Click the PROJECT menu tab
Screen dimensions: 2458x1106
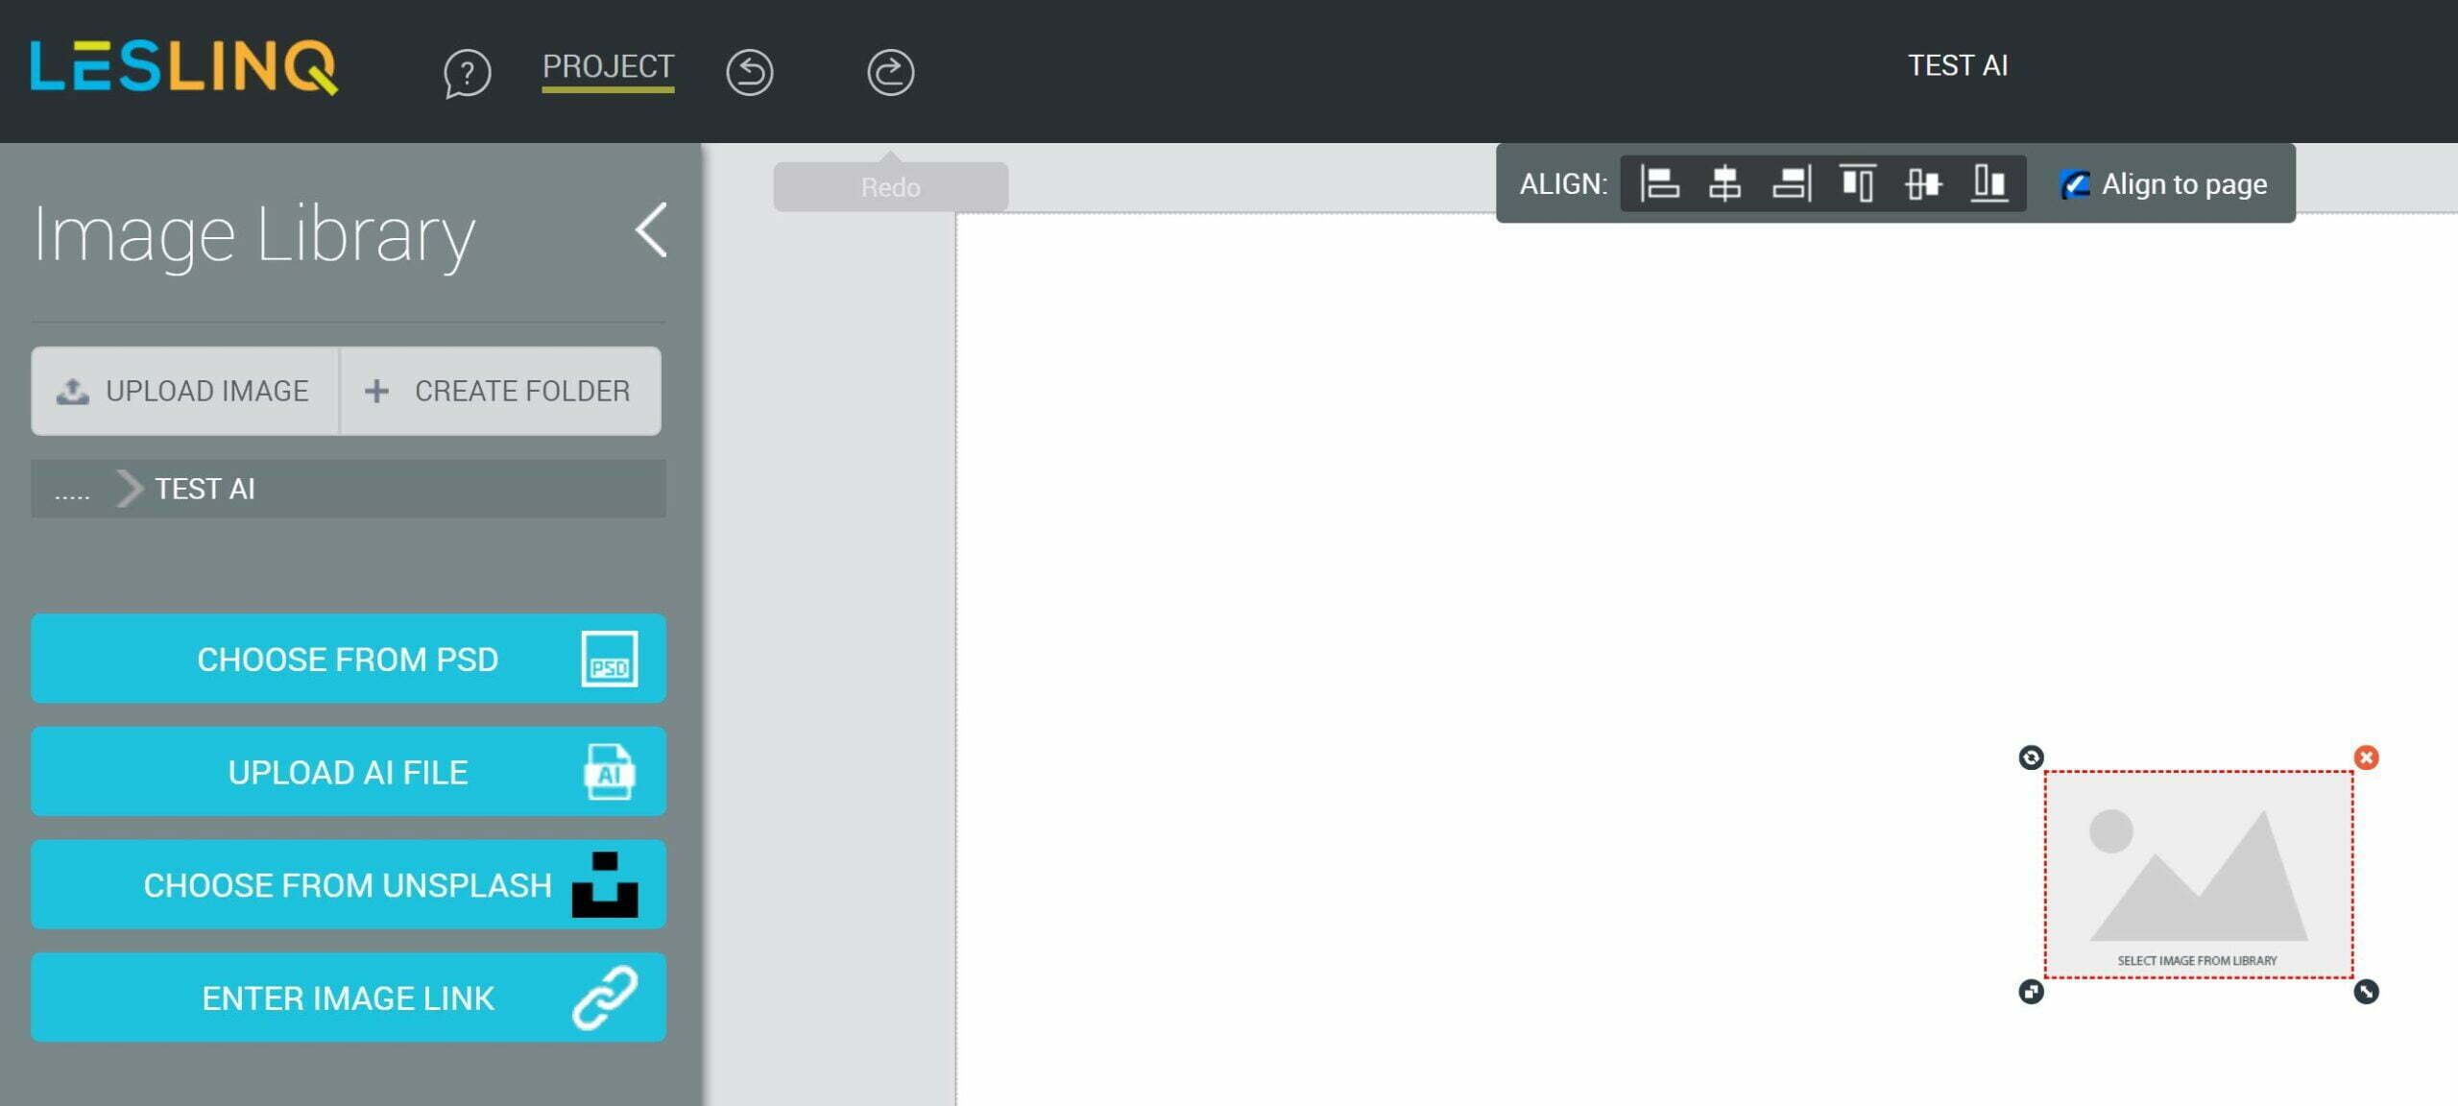607,64
